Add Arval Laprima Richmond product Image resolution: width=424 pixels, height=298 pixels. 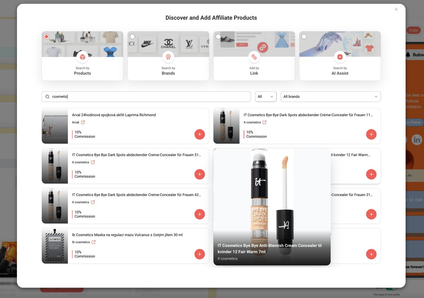pyautogui.click(x=200, y=134)
